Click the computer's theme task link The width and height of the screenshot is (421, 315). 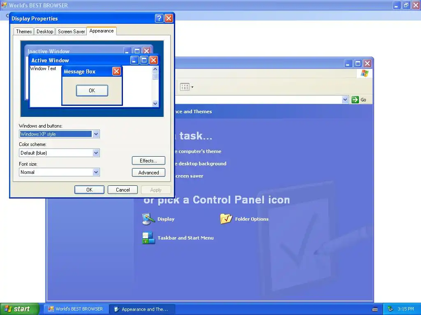pos(198,151)
